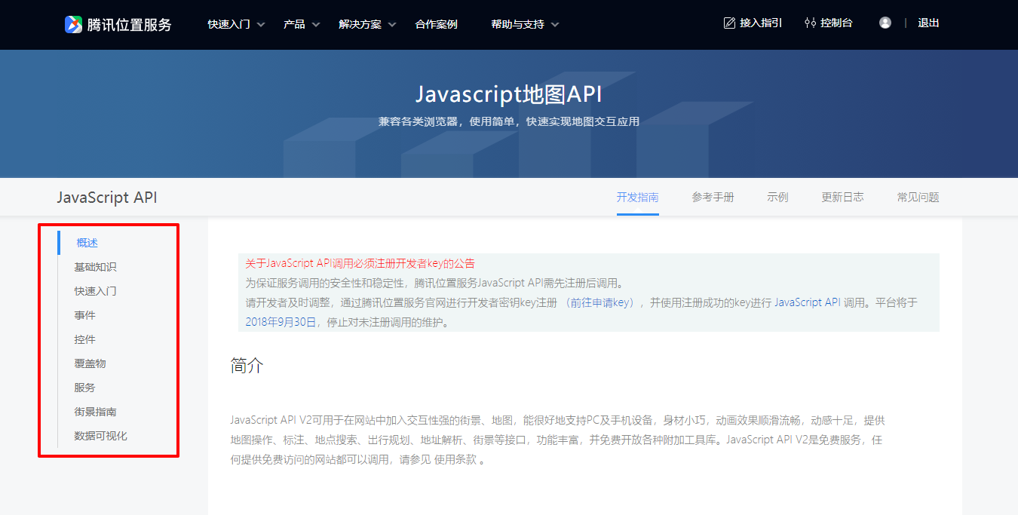Open the 控制台 link
This screenshot has height=515, width=1018.
coord(836,23)
